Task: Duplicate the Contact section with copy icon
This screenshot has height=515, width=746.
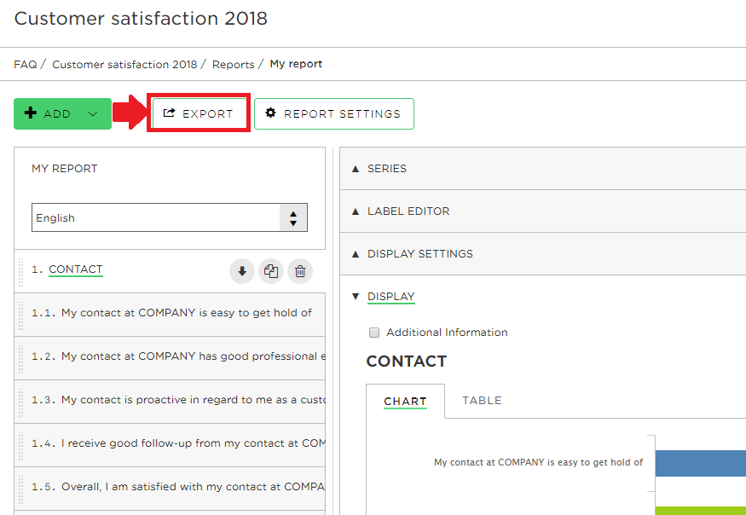Action: [x=271, y=271]
